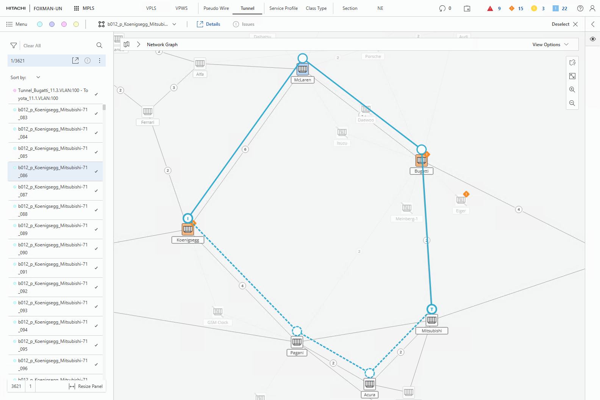Click the filter funnel icon
The height and width of the screenshot is (400, 600).
(x=14, y=45)
